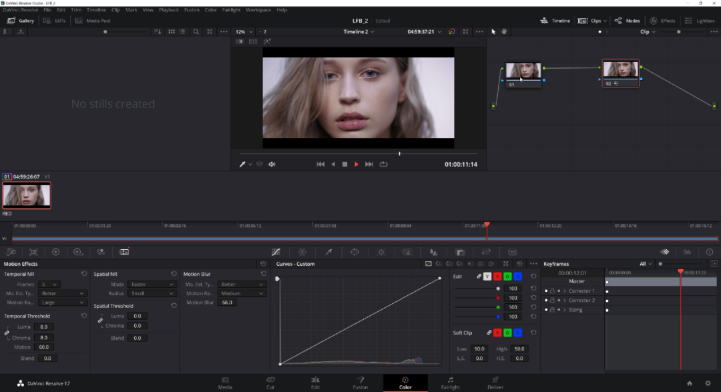The width and height of the screenshot is (721, 392).
Task: Reset Temporal NR settings
Action: point(83,274)
